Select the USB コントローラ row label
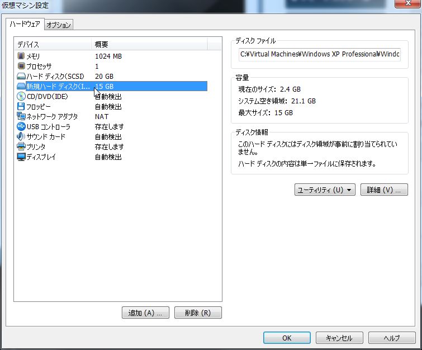Viewport: 422px width, 350px height. pos(49,126)
